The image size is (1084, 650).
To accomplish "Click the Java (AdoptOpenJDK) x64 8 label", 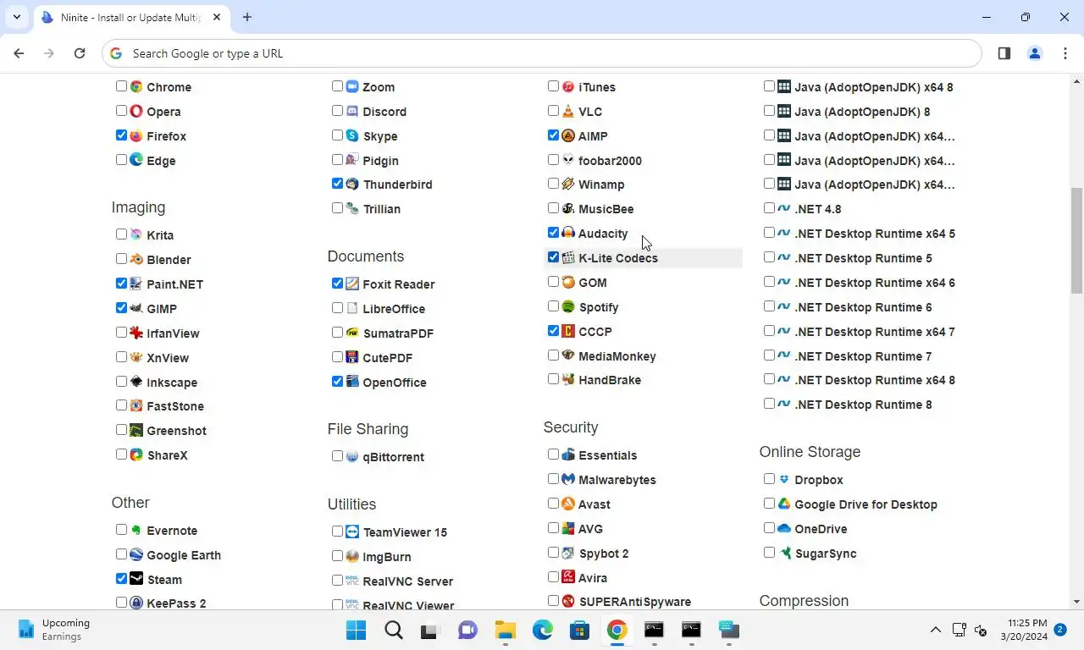I will (874, 87).
